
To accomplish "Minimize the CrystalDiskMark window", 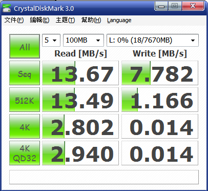I will [x=161, y=6].
